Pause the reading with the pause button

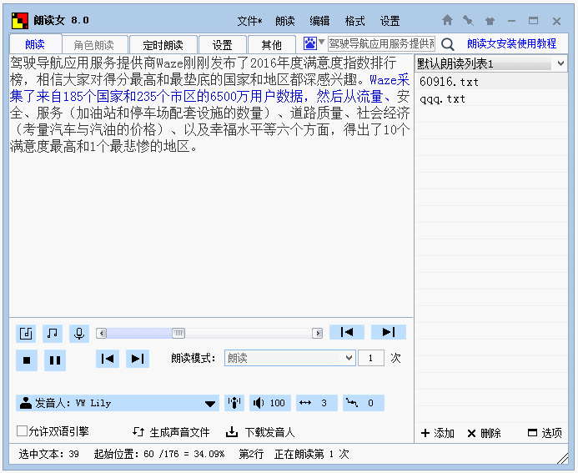(x=54, y=360)
